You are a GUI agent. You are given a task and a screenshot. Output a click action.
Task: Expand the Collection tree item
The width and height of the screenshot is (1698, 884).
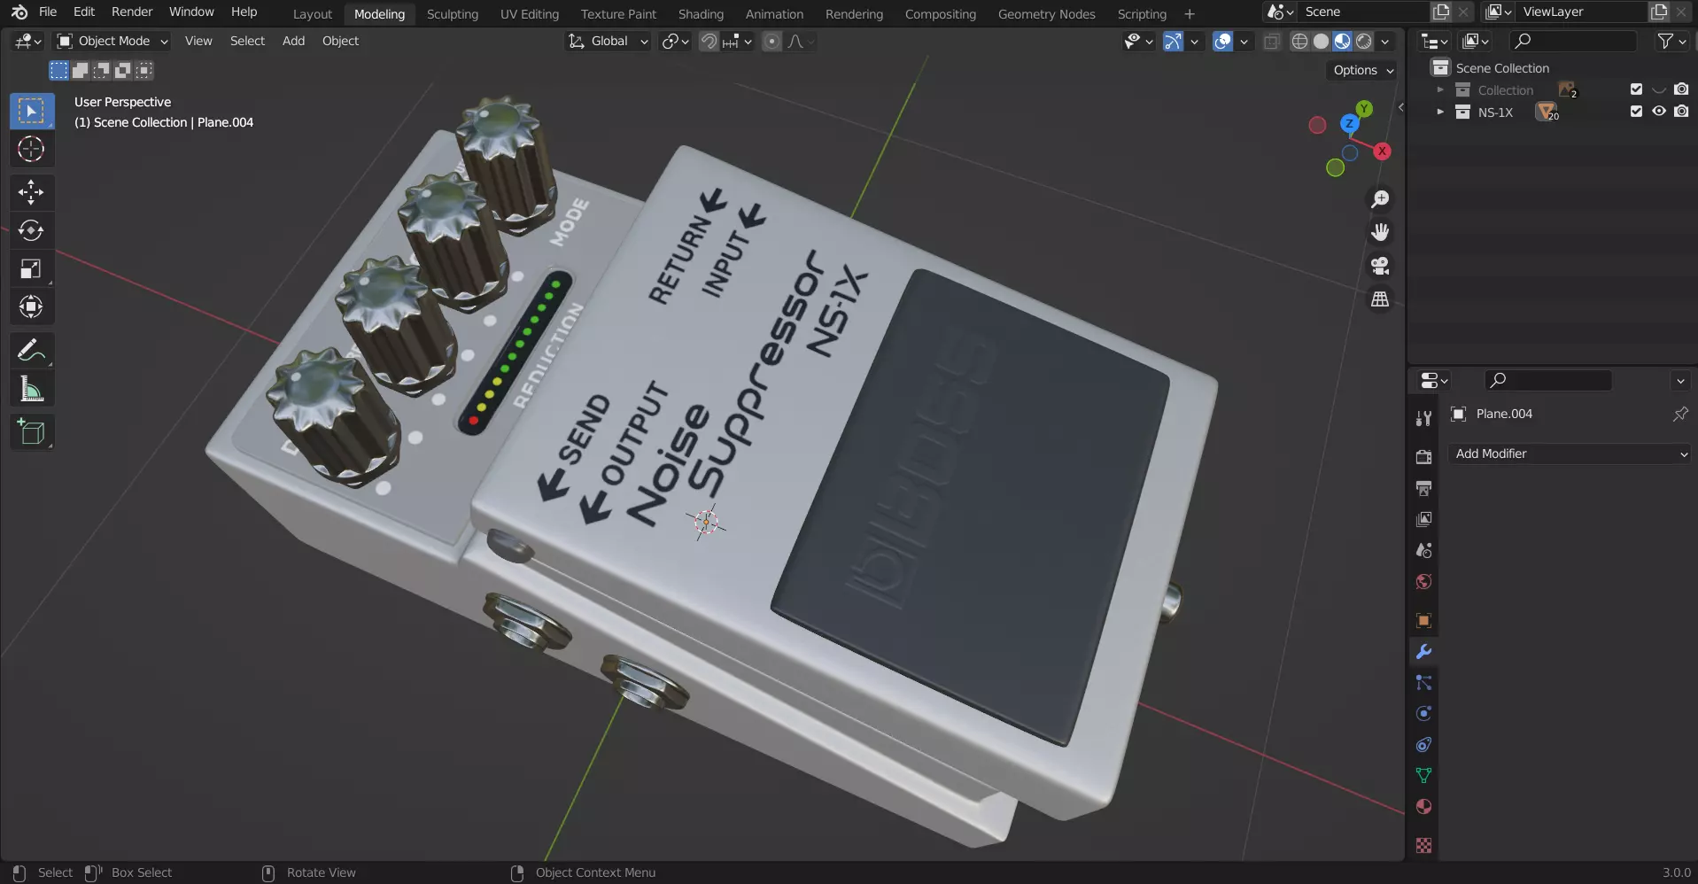pos(1440,90)
